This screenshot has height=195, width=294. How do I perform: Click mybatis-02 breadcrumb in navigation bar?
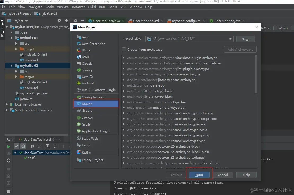coord(46,13)
